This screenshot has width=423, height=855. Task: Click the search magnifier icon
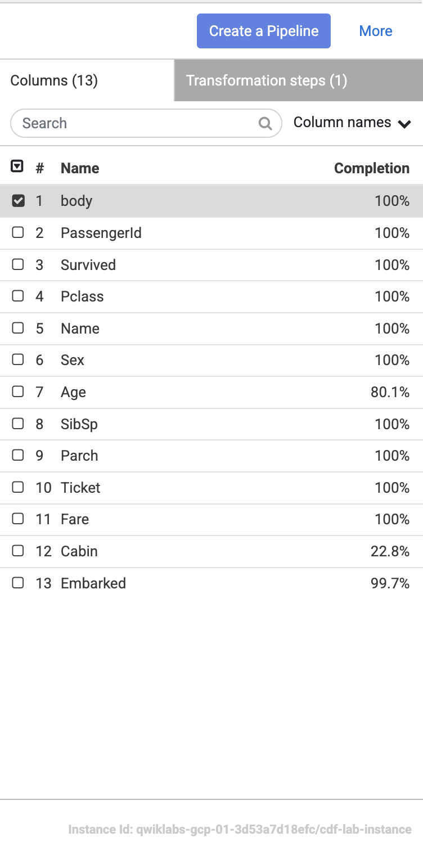point(265,123)
